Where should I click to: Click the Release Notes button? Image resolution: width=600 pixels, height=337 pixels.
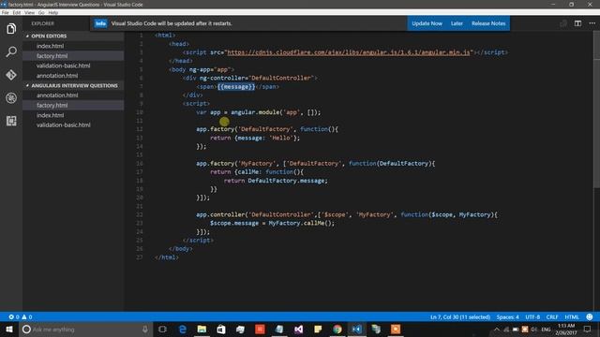[488, 23]
